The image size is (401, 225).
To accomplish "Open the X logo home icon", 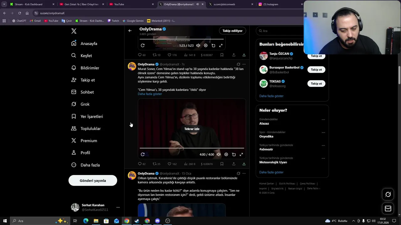I will pos(74,31).
